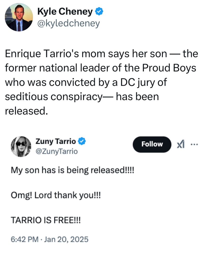Viewport: 209px width, 255px height.
Task: Click the "Omg! Lord thank you!!!" line
Action: click(56, 196)
